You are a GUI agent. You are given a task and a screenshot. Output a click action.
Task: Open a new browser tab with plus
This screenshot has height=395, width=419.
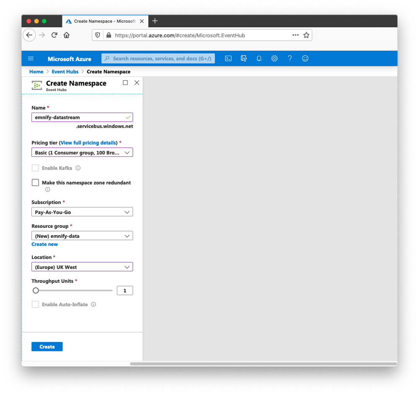coord(155,21)
